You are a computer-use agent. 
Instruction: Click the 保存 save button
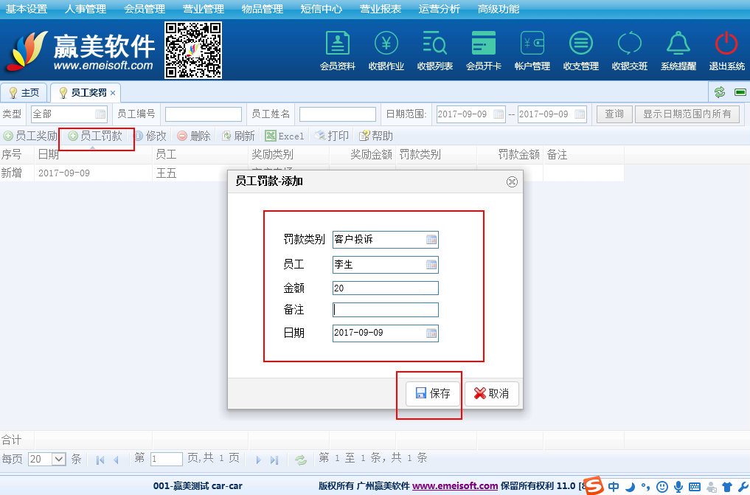point(433,394)
